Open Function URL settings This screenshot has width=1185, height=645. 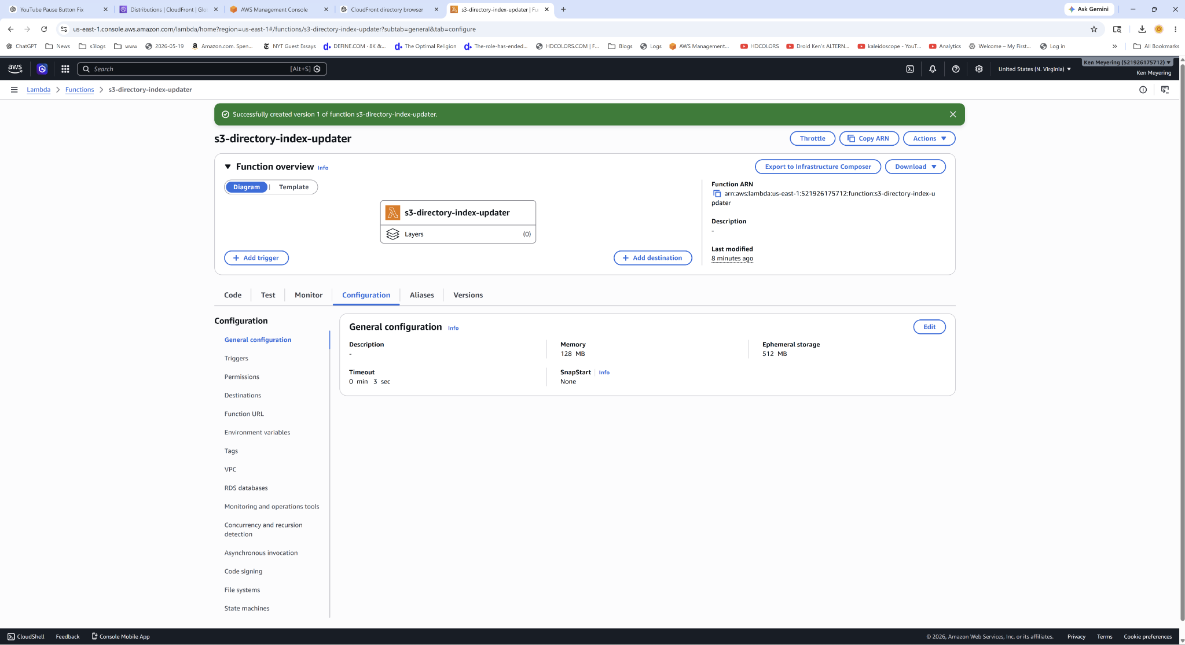(x=244, y=414)
